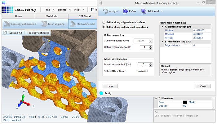217x124 pixels.
Task: Open the File menu
Action: click(x=47, y=10)
